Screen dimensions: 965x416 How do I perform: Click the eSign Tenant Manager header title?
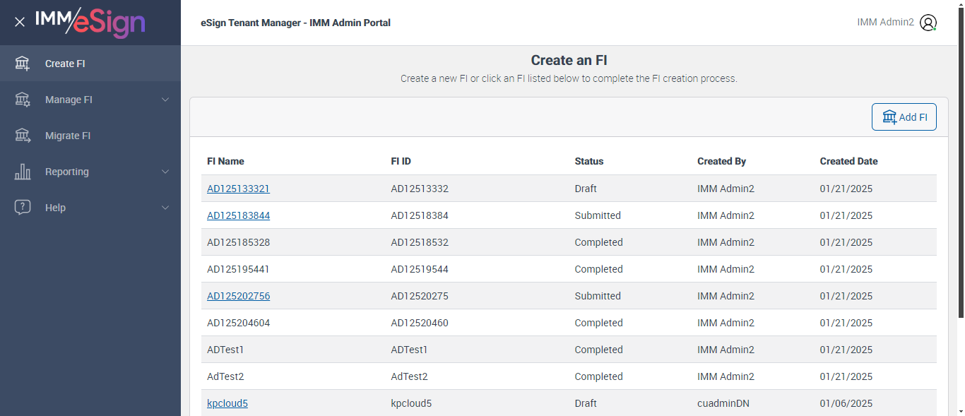click(x=295, y=23)
